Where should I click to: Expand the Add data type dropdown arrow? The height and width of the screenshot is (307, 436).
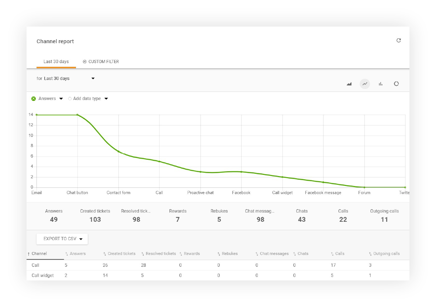tap(106, 99)
